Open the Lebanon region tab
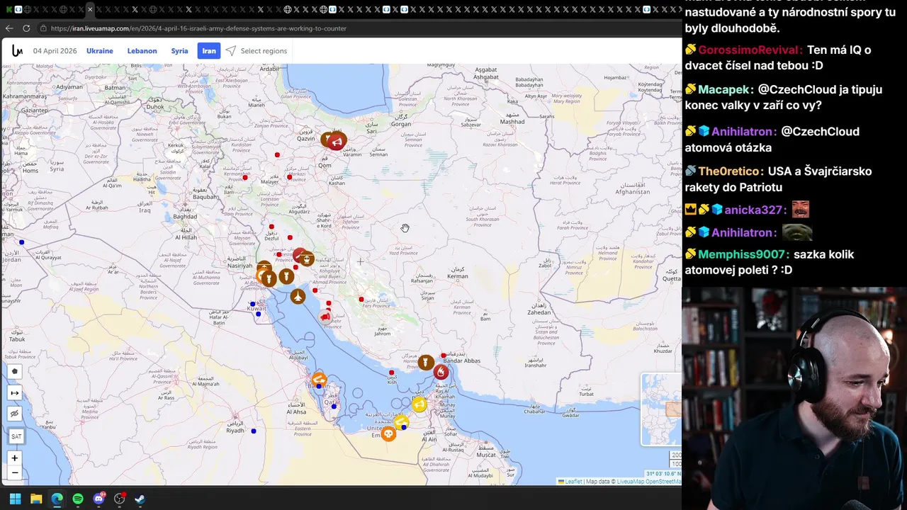This screenshot has height=510, width=907. pyautogui.click(x=142, y=51)
